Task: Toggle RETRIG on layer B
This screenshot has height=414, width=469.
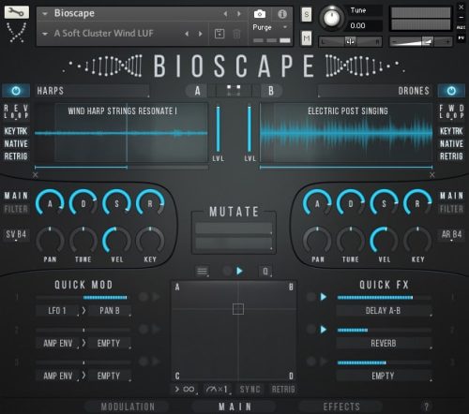Action: coord(451,156)
